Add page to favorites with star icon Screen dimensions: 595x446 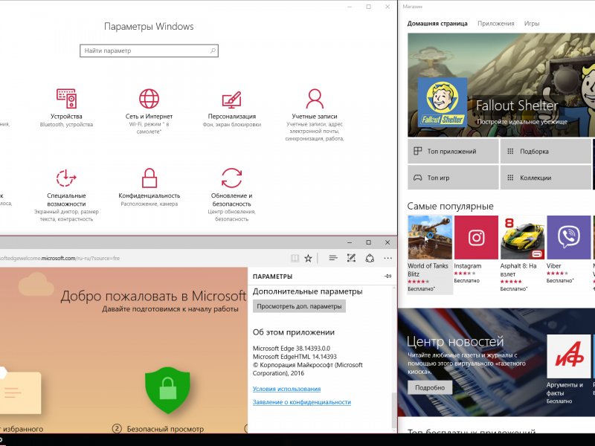[308, 258]
